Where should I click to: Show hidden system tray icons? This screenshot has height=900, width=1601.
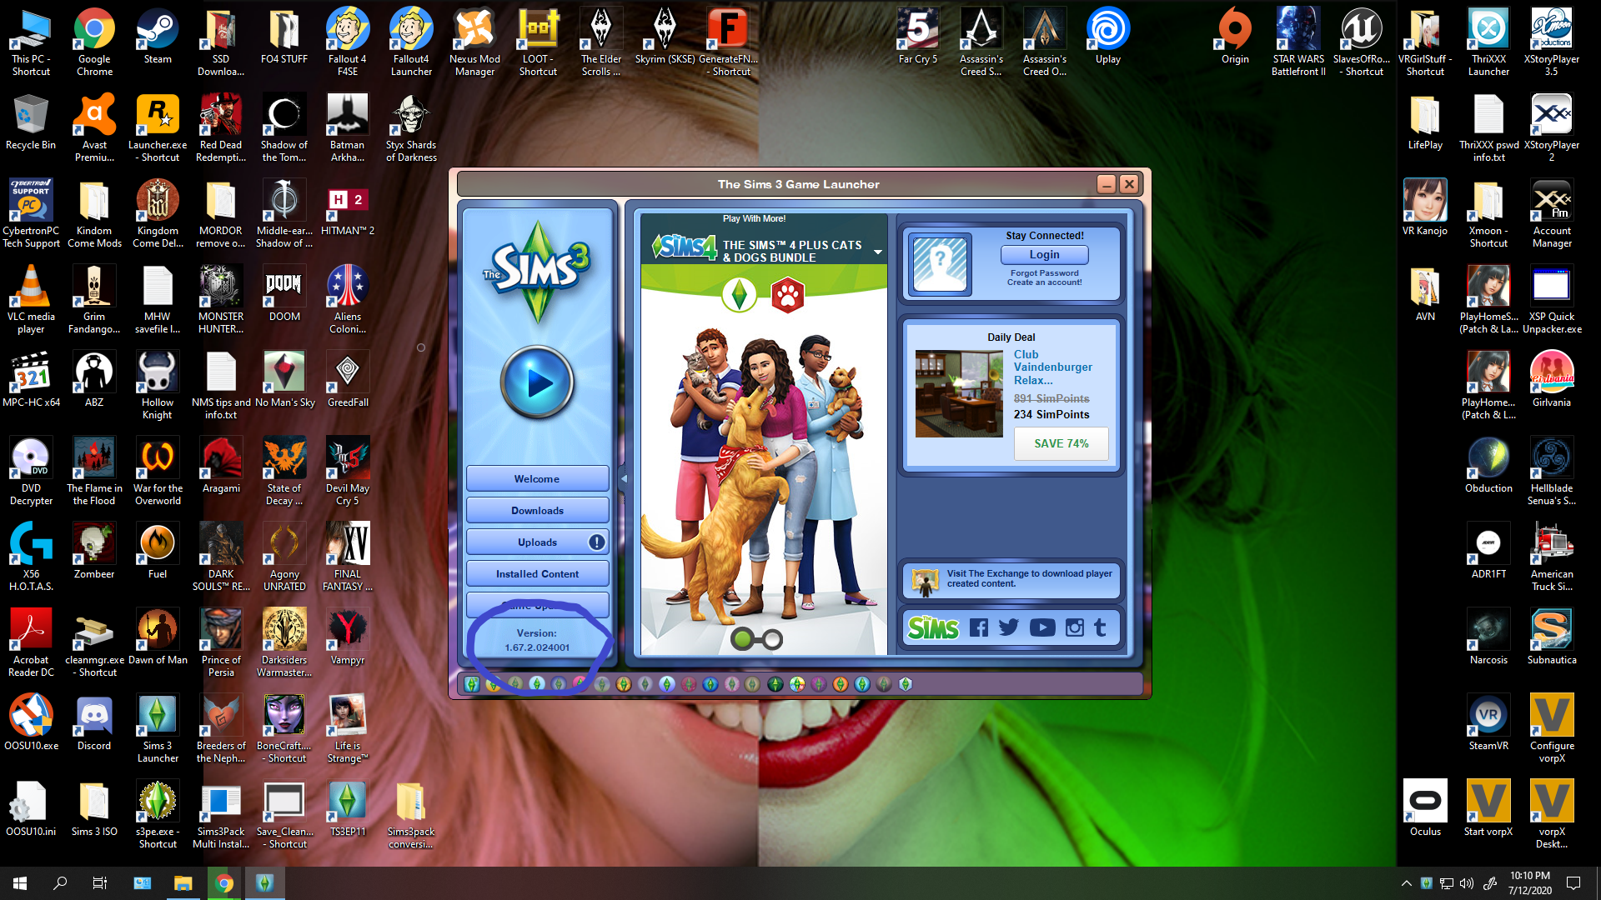(x=1406, y=883)
